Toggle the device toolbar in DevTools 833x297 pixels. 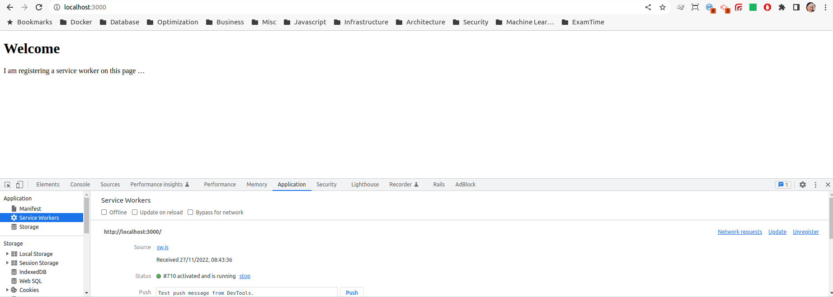pos(19,185)
